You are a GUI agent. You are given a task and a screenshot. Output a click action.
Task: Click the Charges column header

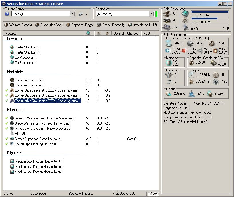click(x=133, y=34)
